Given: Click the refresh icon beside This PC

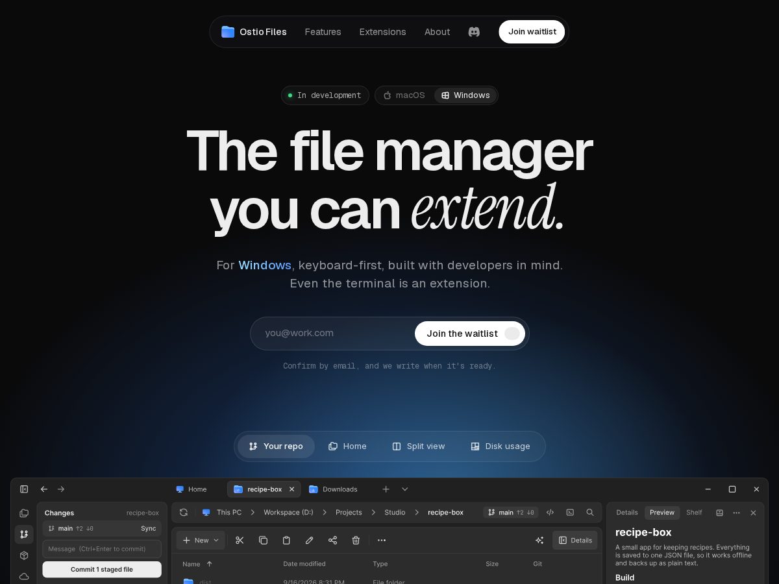Looking at the screenshot, I should [x=184, y=513].
